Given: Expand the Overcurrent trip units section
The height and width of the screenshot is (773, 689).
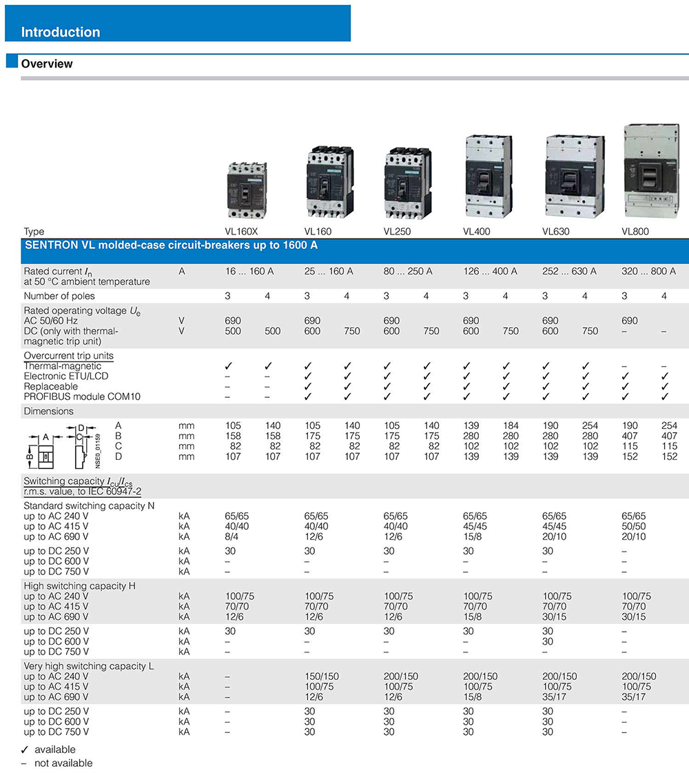Looking at the screenshot, I should click(x=69, y=355).
